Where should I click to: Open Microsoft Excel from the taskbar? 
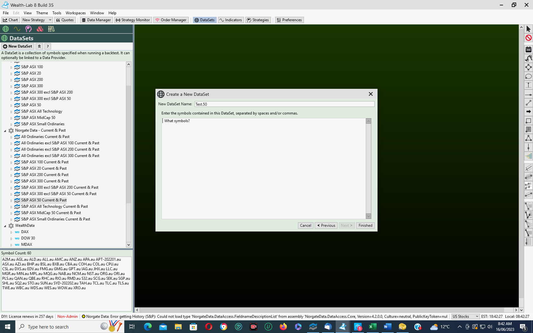click(x=372, y=327)
